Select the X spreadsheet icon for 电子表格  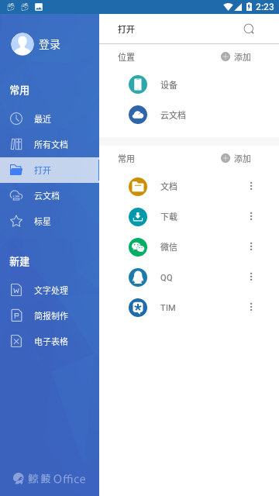coord(16,341)
